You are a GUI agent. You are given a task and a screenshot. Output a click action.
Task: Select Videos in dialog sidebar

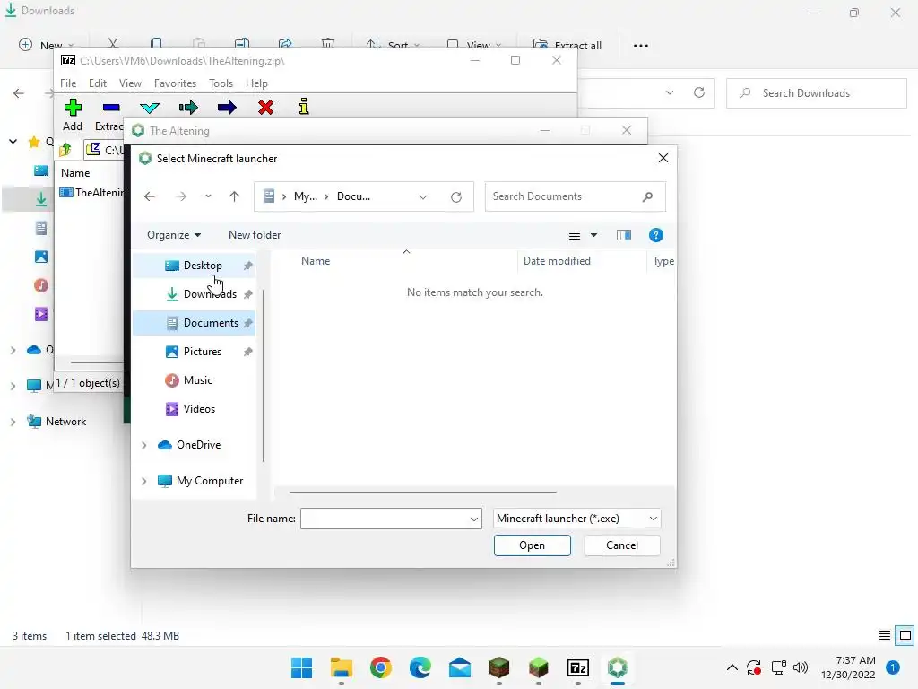coord(194,409)
